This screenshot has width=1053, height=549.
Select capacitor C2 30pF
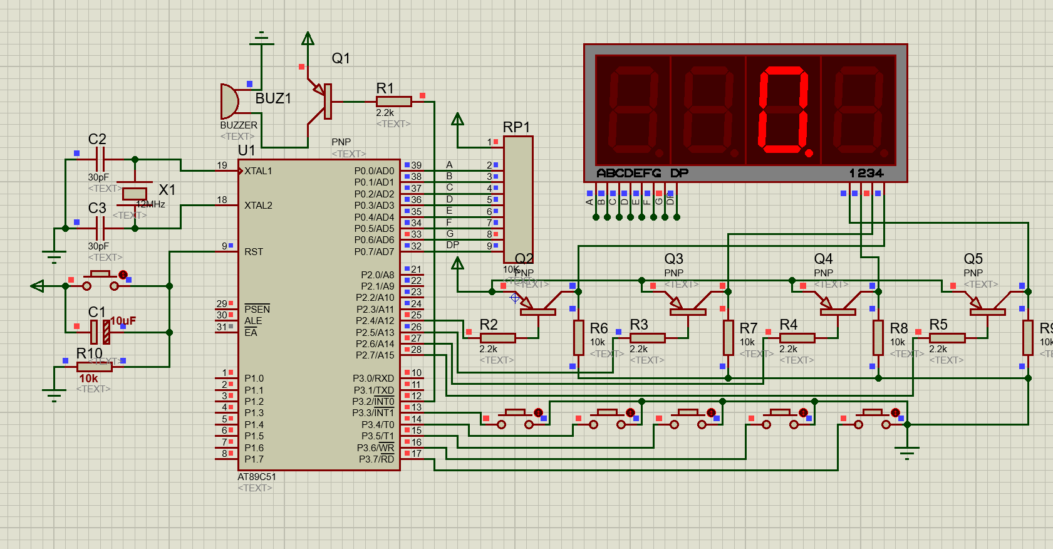click(100, 160)
